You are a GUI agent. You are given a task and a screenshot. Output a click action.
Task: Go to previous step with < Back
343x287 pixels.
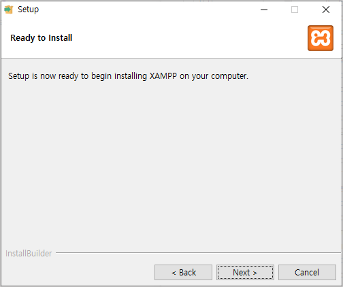(x=183, y=272)
